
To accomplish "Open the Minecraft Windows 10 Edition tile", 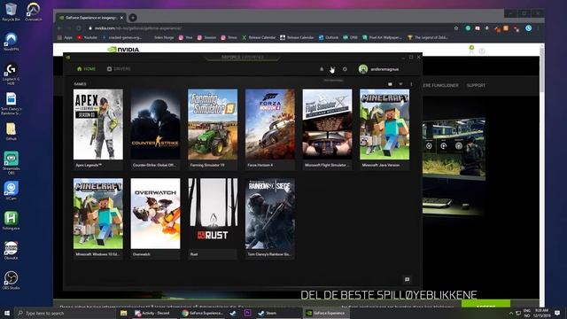I will 98,218.
